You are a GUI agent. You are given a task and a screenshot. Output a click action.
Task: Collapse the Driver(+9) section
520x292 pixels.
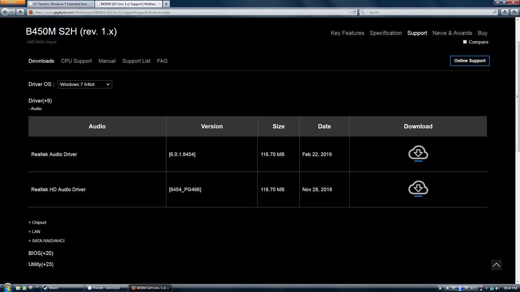point(40,101)
